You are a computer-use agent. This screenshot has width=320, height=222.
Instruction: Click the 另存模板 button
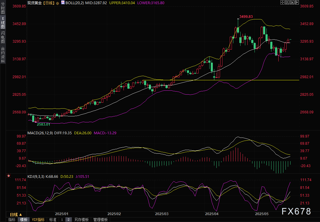[x=81, y=220]
